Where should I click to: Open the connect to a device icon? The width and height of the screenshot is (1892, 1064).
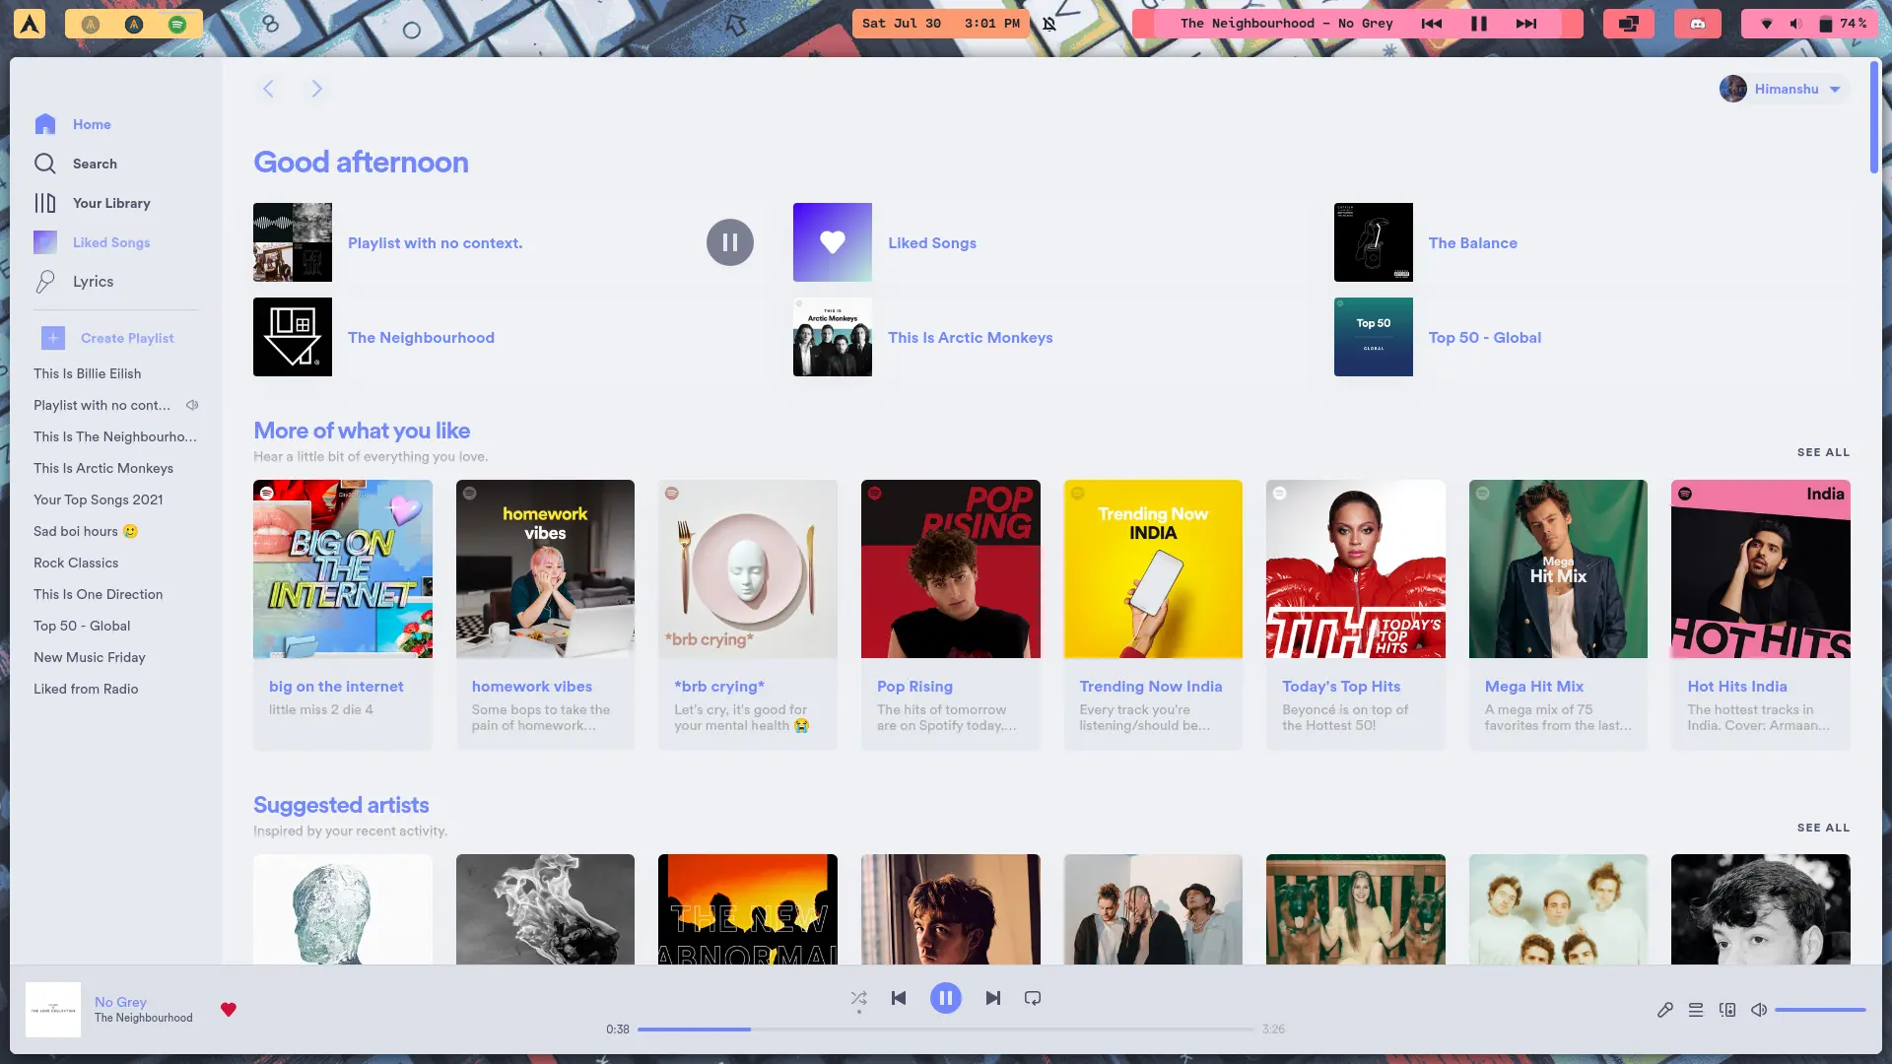click(1727, 1010)
